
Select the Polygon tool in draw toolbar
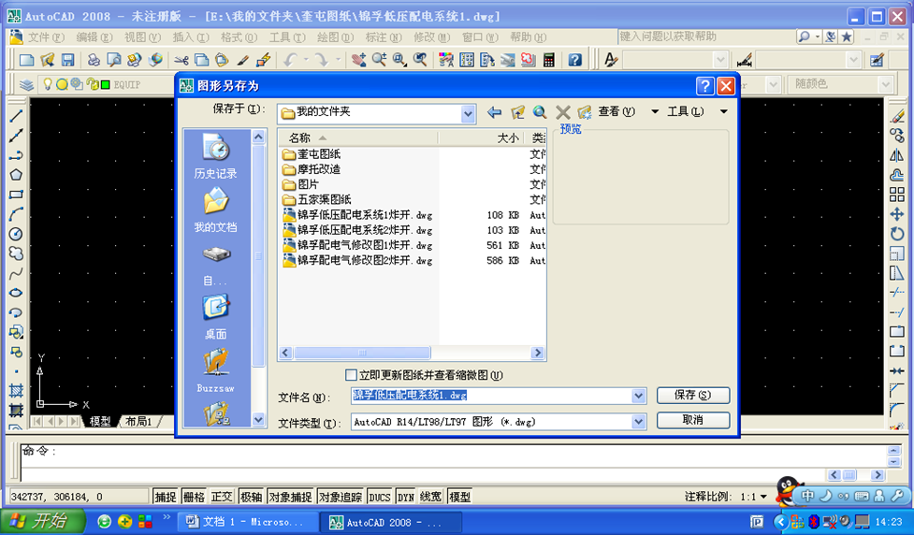pyautogui.click(x=16, y=175)
